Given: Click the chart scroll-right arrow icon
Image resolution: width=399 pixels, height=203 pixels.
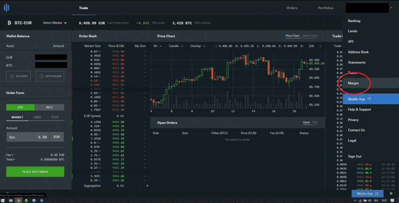Looking at the screenshot, I should tap(321, 46).
